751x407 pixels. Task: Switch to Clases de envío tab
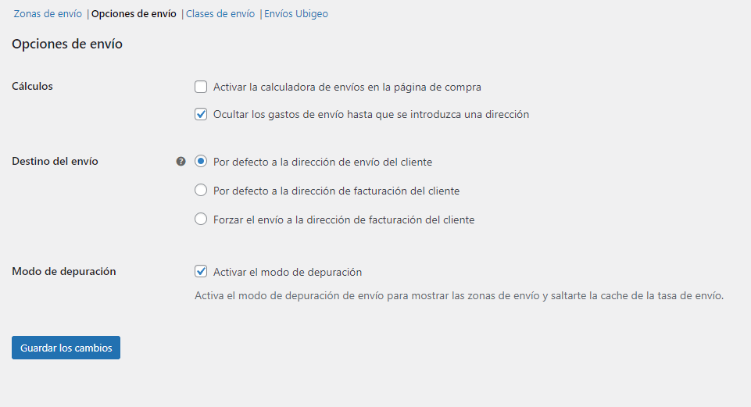220,14
